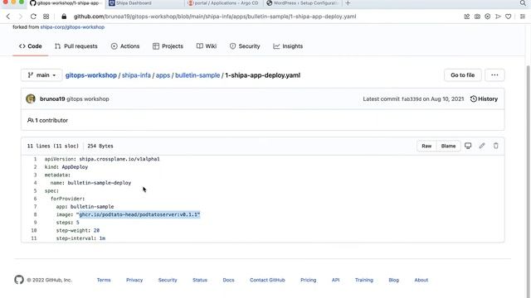
Task: Open the three-dot file options menu
Action: 494,75
